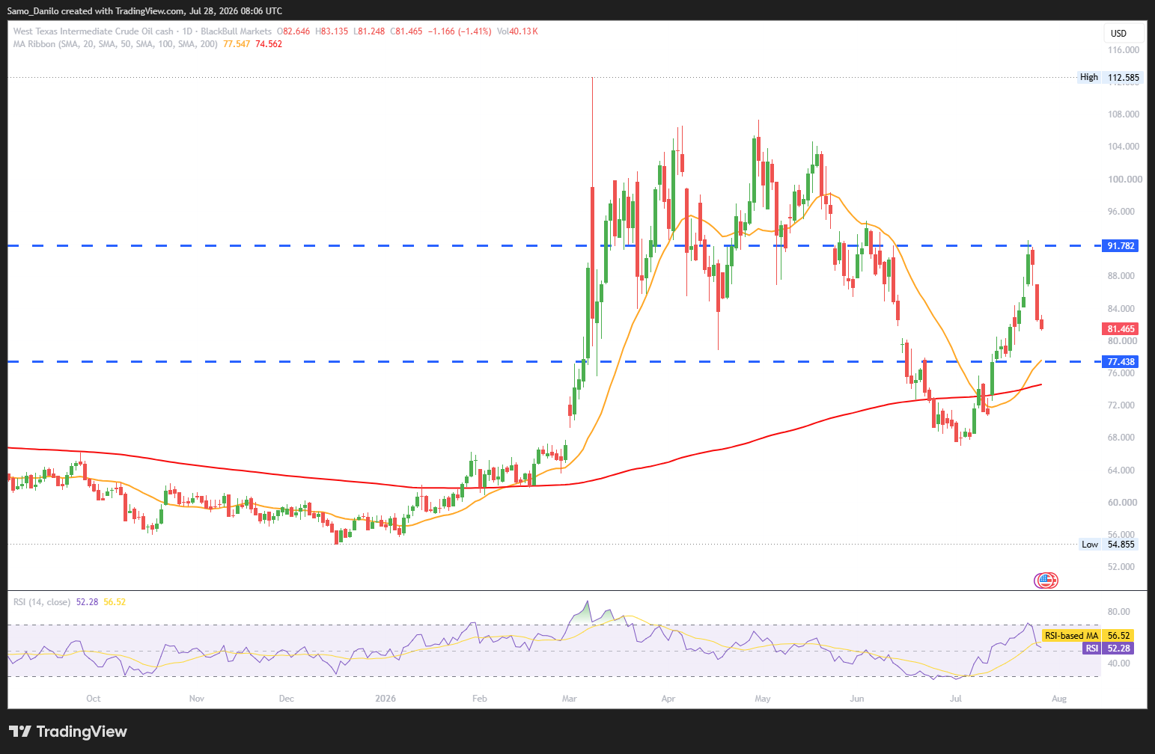Click the Jun label on time axis

pos(857,699)
